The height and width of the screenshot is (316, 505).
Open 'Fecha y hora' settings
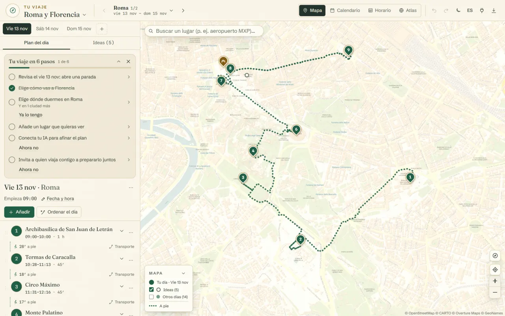pyautogui.click(x=57, y=199)
